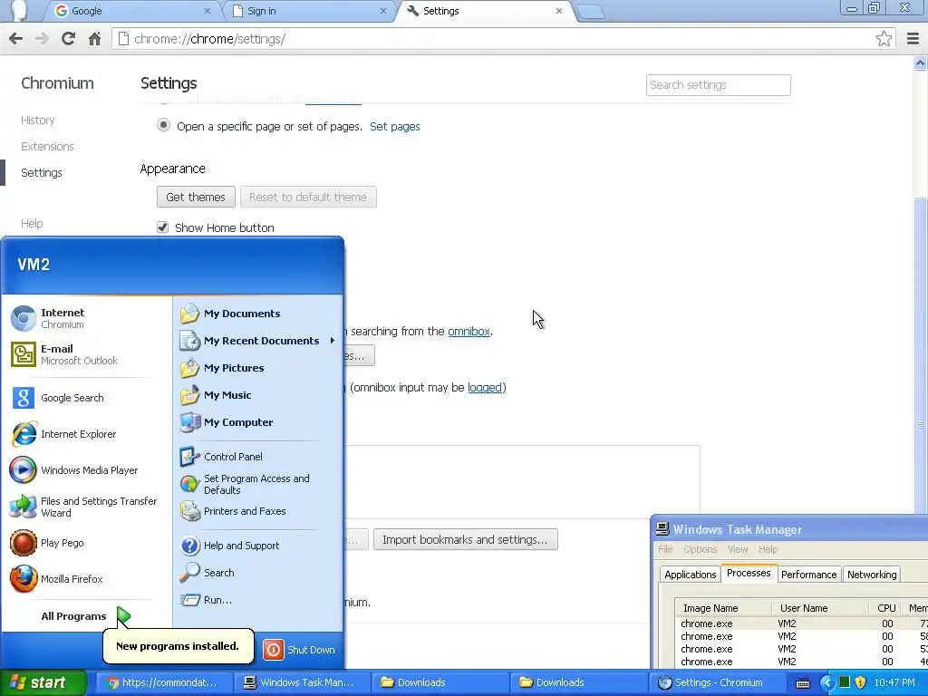Click the security shield tray icon
Image resolution: width=928 pixels, height=696 pixels.
[x=861, y=682]
